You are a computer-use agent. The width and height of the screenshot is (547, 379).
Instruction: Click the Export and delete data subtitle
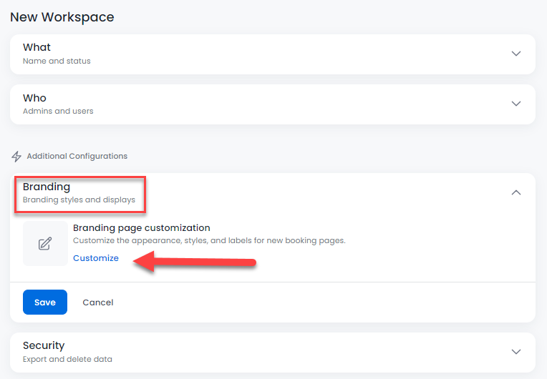67,359
